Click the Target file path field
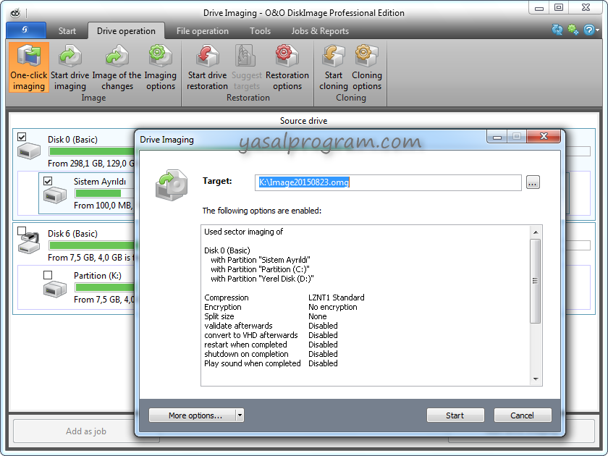 389,182
